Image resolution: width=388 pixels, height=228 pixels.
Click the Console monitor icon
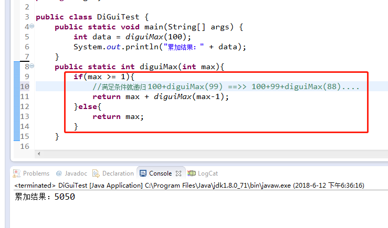click(x=143, y=173)
